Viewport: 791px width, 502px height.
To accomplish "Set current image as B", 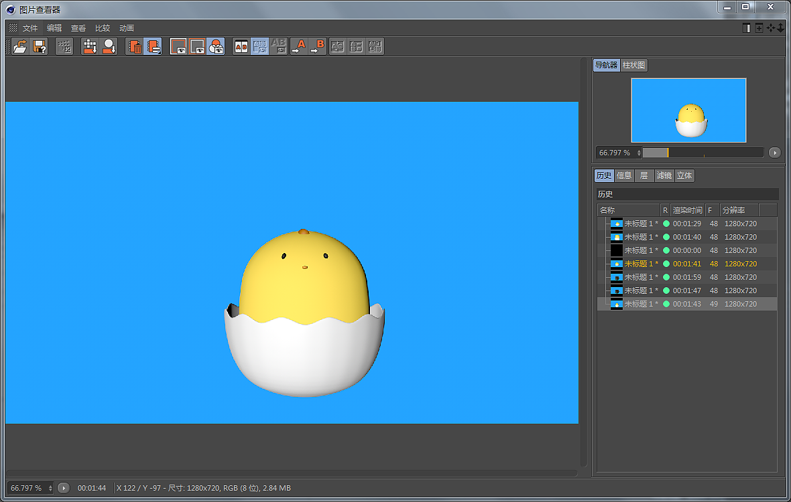I will [x=318, y=46].
